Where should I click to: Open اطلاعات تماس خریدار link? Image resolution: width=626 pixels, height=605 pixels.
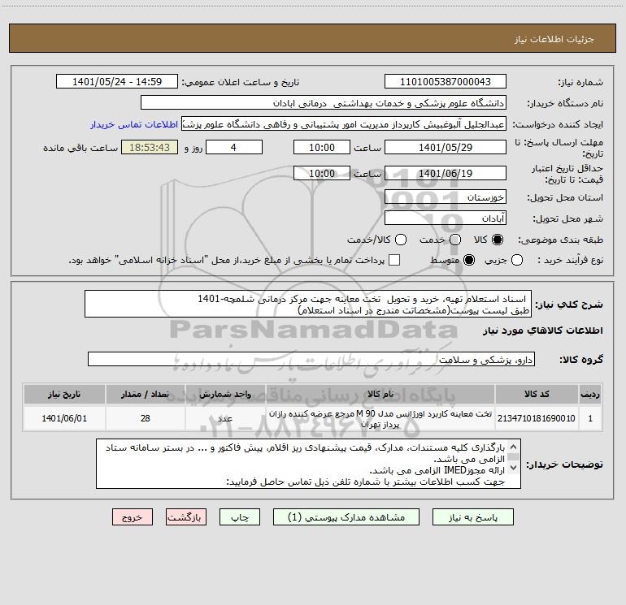click(134, 124)
